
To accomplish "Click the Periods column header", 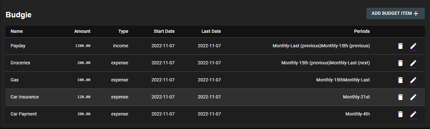I will (362, 32).
